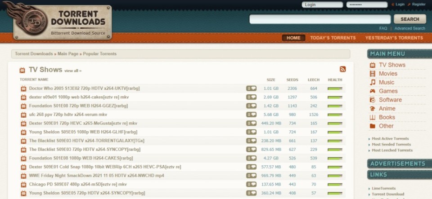
Task: Open YESTERDAY'S TORRENTS tab
Action: [394, 38]
